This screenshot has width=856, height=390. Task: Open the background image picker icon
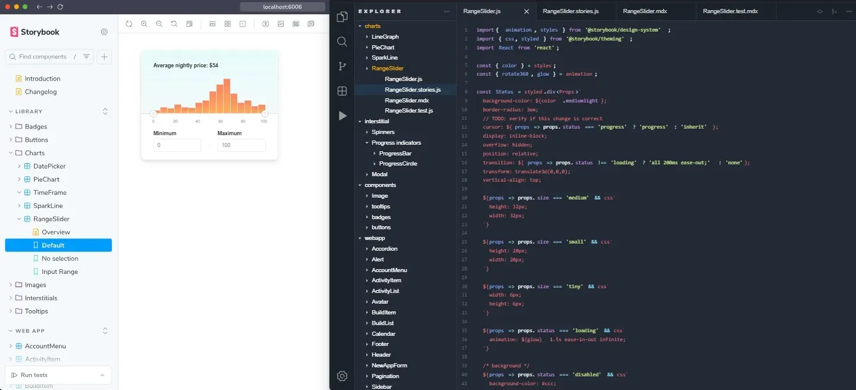point(280,24)
